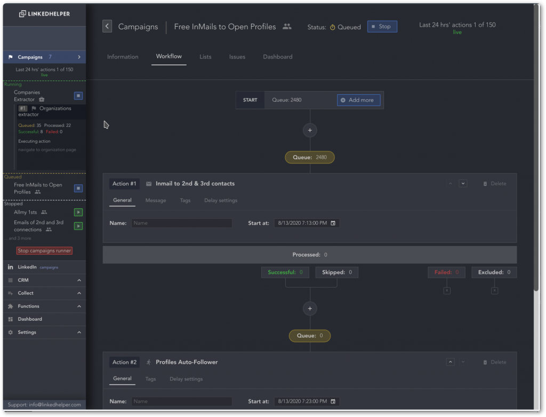Click plus node below Action #1 results
Image resolution: width=546 pixels, height=417 pixels.
pyautogui.click(x=310, y=308)
